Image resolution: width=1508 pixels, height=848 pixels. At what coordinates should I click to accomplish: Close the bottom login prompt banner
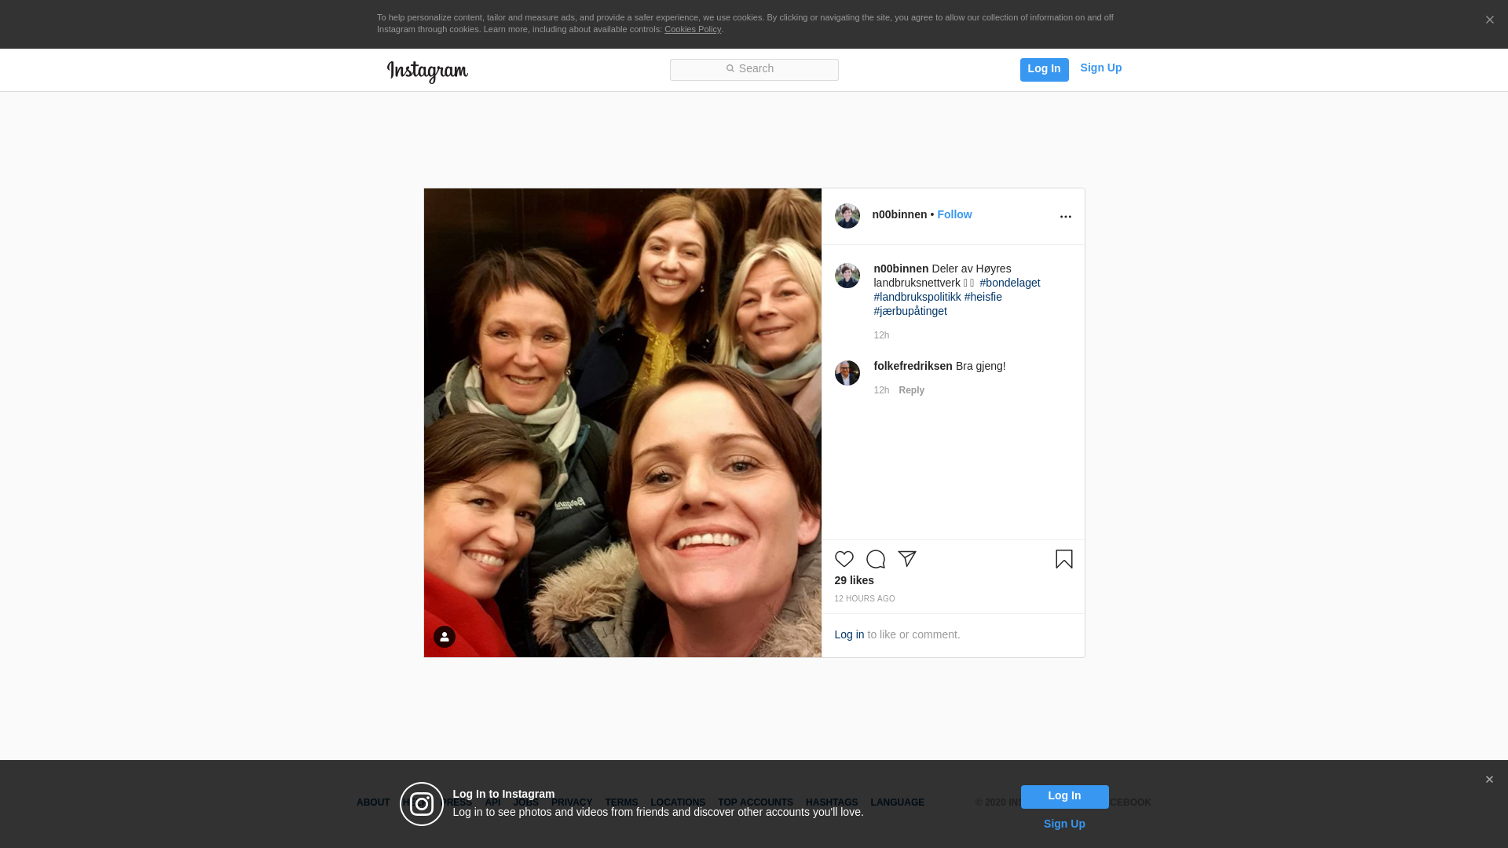(x=1489, y=780)
